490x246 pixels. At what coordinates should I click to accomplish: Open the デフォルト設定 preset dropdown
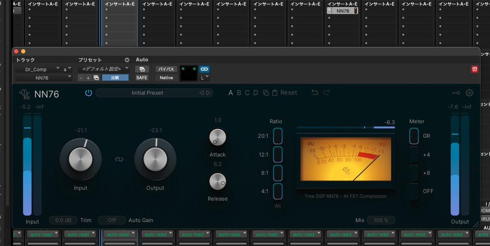[104, 69]
